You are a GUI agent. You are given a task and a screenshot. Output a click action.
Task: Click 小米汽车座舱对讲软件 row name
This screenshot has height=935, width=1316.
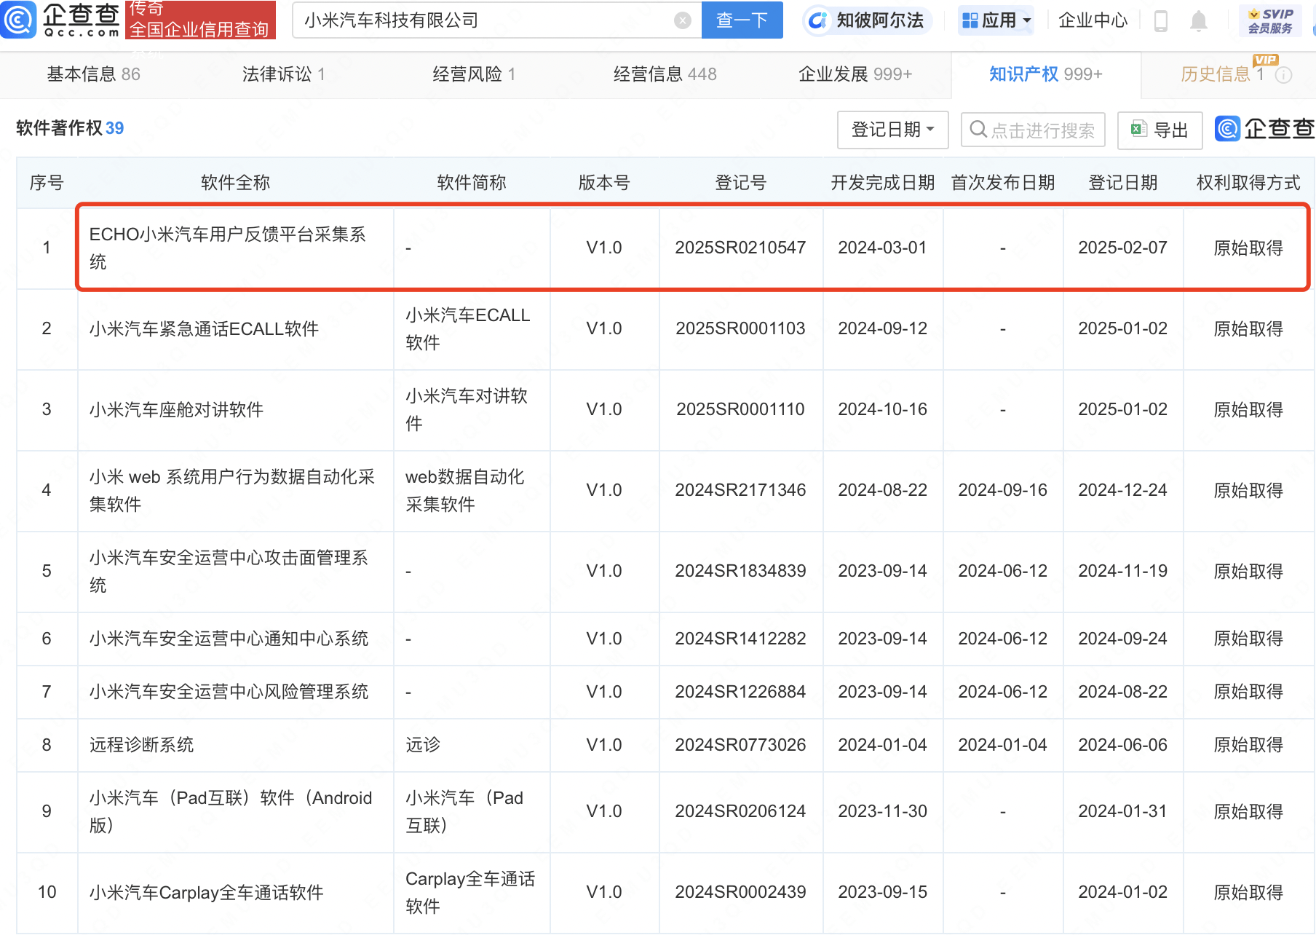[176, 410]
